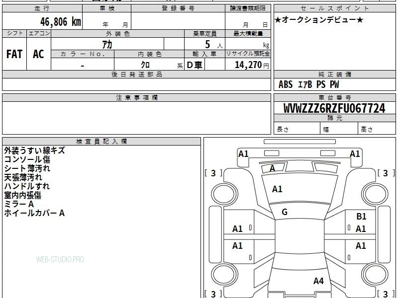
Task: Click the 幅 dimension cell
Action: 339,129
